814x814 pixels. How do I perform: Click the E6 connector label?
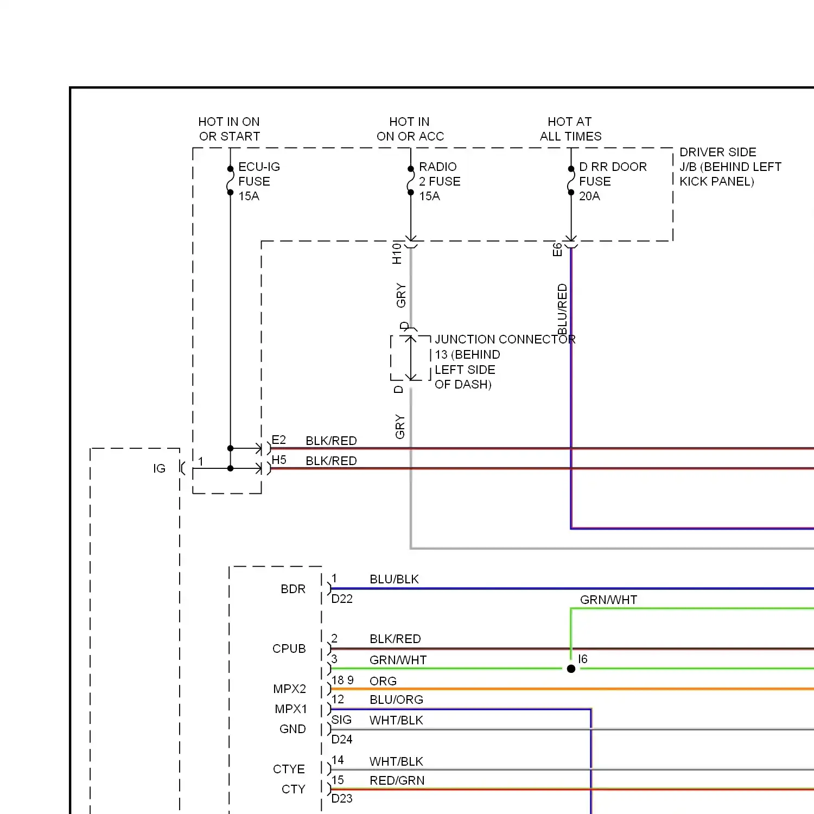pyautogui.click(x=557, y=250)
